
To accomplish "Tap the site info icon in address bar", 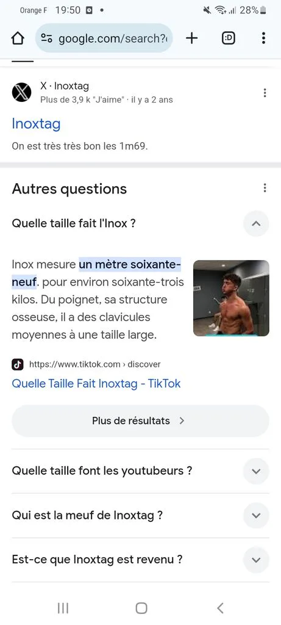I will pos(46,38).
